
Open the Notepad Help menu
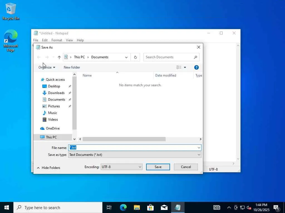[x=80, y=40]
